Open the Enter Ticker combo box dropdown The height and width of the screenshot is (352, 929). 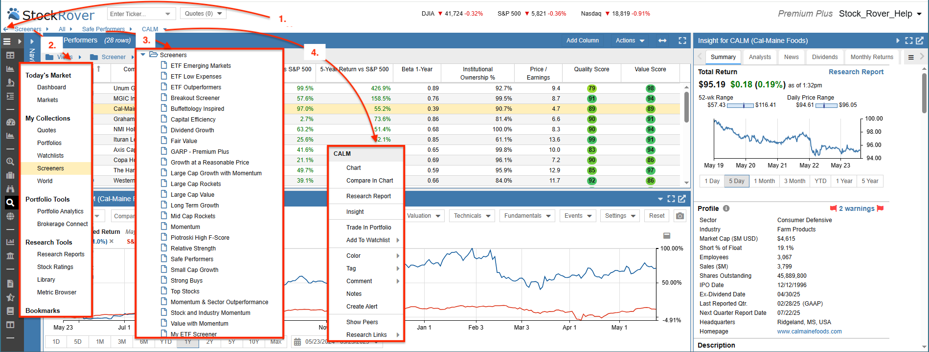[x=168, y=14]
